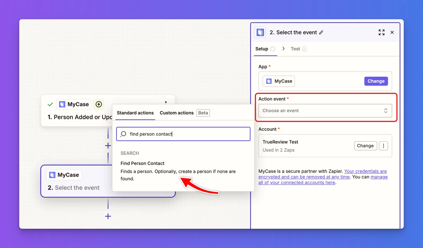
Task: Click the chevron between Setup and Test
Action: pos(283,49)
